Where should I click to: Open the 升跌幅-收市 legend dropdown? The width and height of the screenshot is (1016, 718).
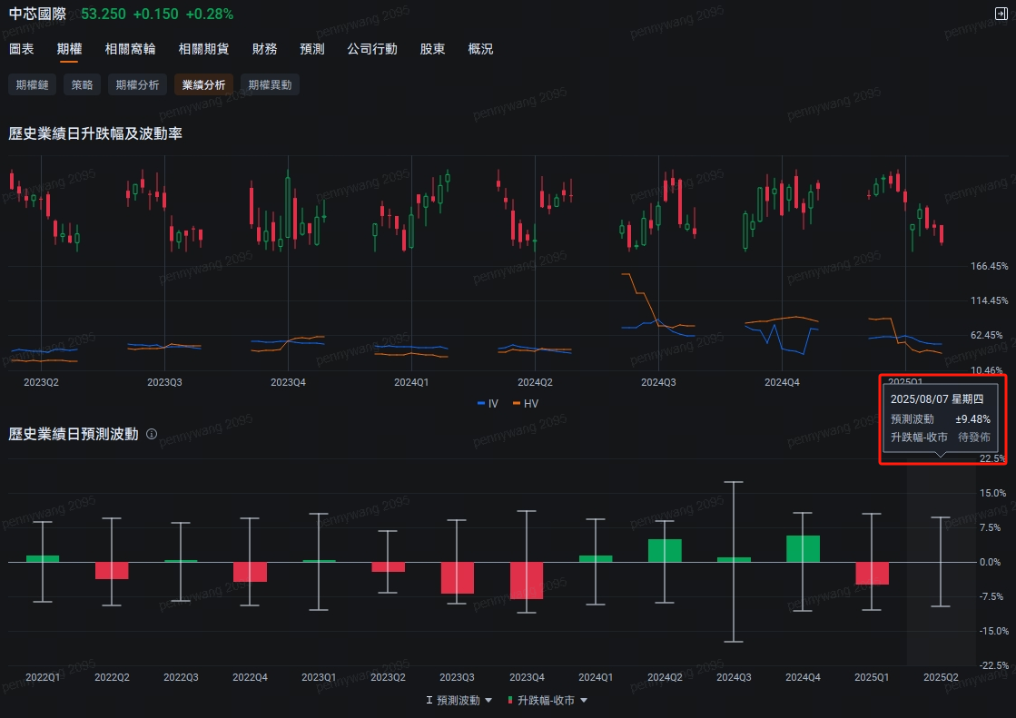click(547, 701)
